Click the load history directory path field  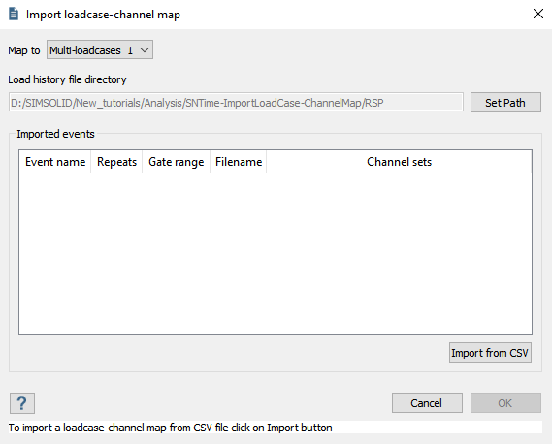coord(236,103)
